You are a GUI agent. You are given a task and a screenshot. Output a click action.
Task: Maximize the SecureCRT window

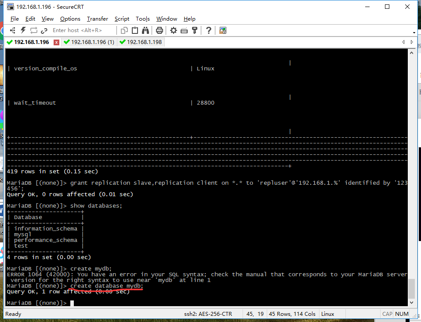[387, 7]
